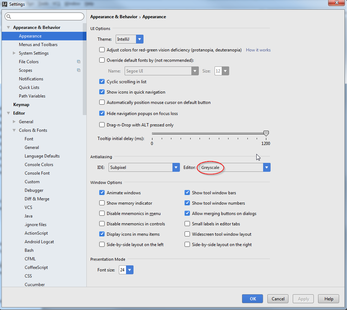Screen dimensions: 347x310
Task: Close the Settings dialog with red X
Action: coord(336,4)
